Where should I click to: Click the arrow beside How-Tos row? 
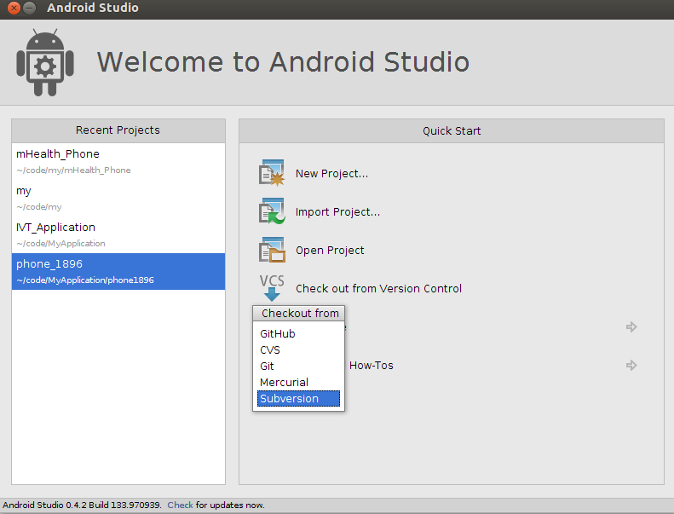[631, 366]
